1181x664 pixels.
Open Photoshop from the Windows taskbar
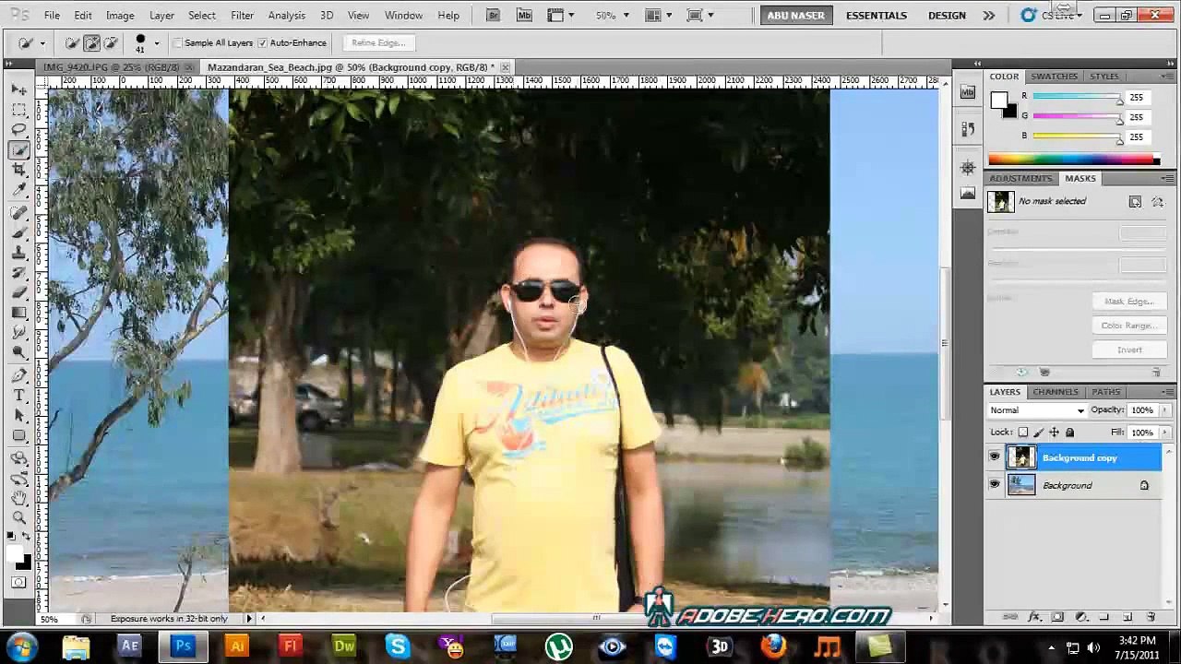183,646
